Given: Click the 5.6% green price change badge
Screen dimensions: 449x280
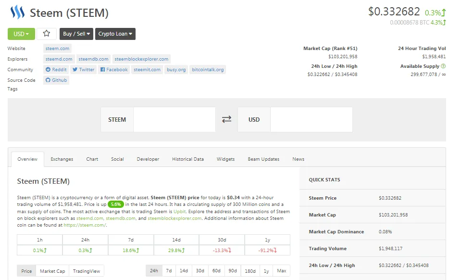Looking at the screenshot, I should pos(116,204).
